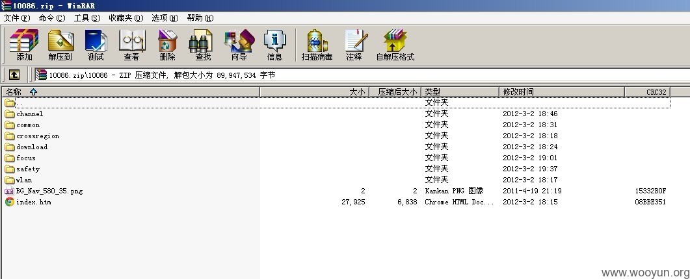The width and height of the screenshot is (690, 279).
Task: Select the common folder icon
Action: click(x=10, y=125)
